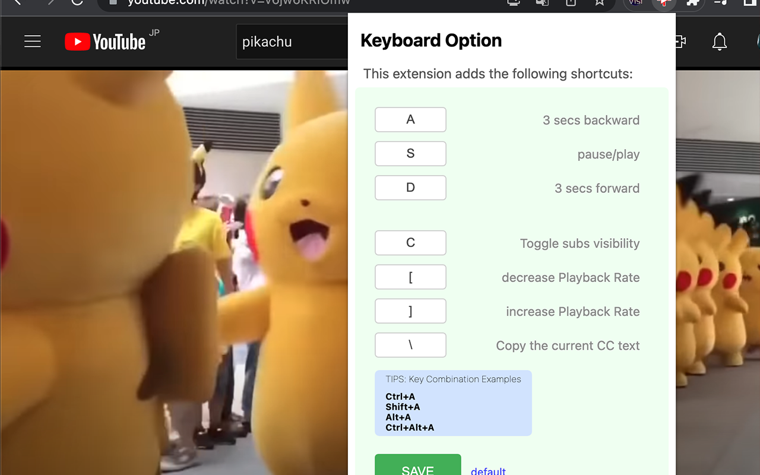Viewport: 760px width, 475px height.
Task: Click the Pikachu video player area
Action: 174,272
